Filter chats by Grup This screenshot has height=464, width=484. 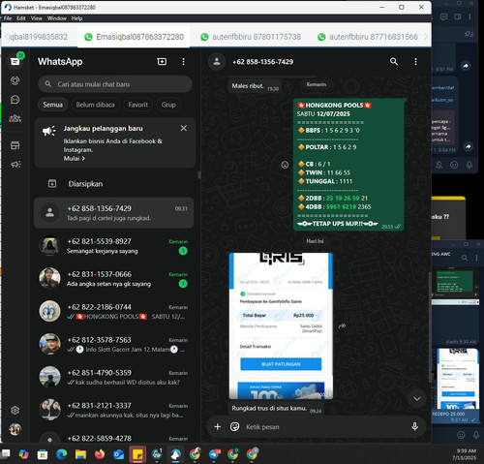coord(168,105)
